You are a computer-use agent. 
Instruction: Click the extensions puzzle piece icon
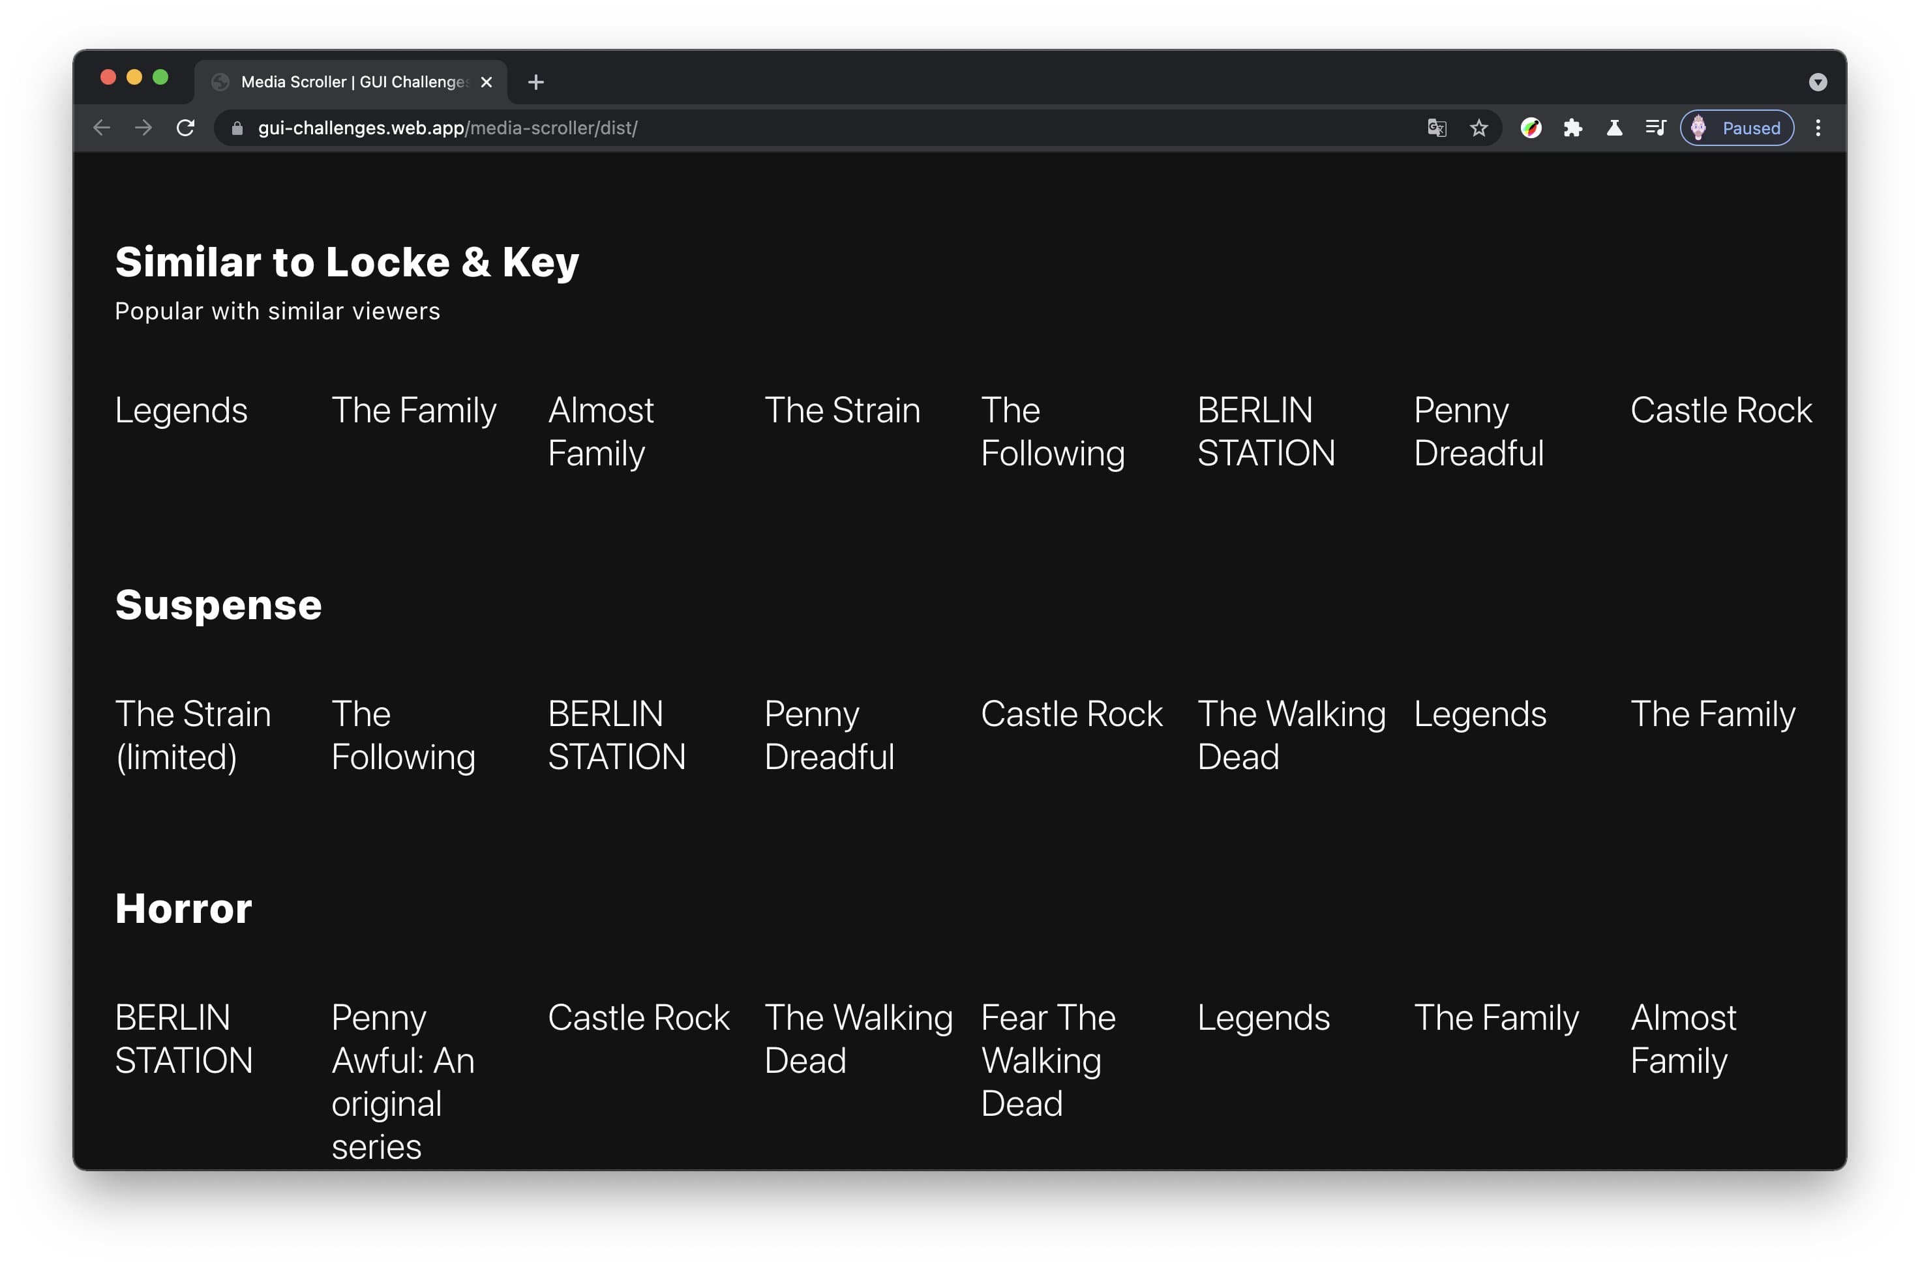pyautogui.click(x=1575, y=128)
